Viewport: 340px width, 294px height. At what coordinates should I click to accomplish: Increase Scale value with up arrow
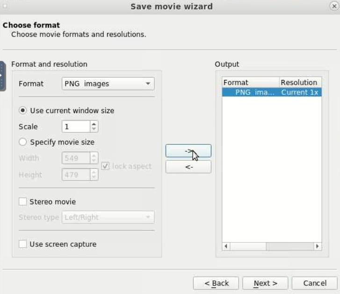pyautogui.click(x=94, y=124)
